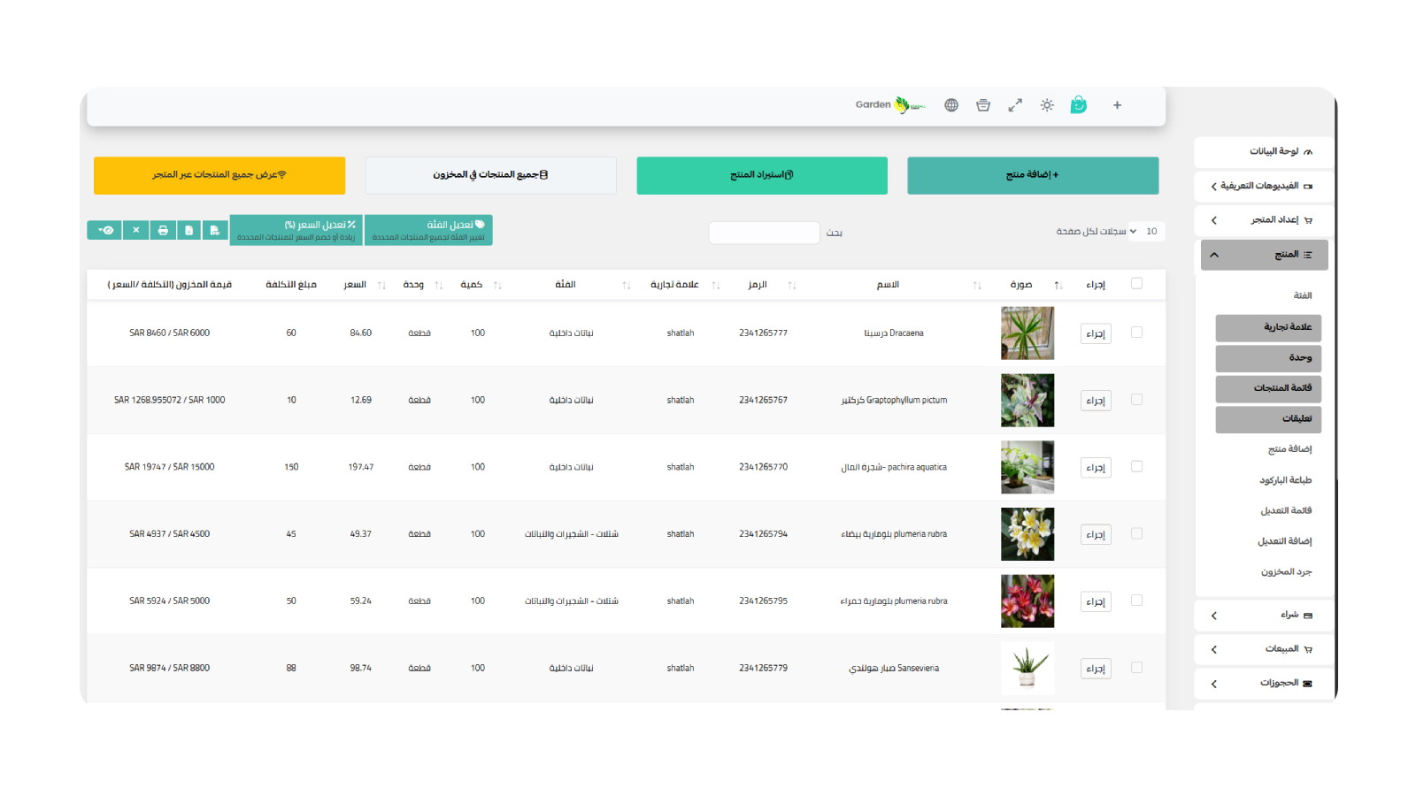
Task: Click the yellow عرض جميع المنتجات button
Action: (219, 175)
